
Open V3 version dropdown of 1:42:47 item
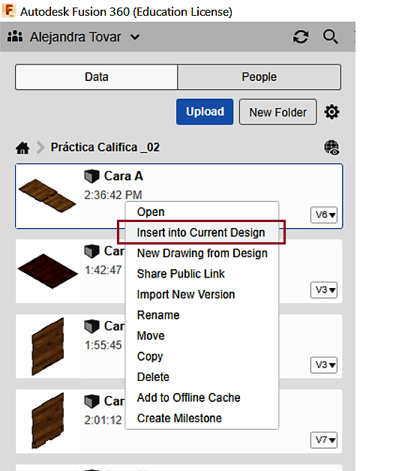324,289
